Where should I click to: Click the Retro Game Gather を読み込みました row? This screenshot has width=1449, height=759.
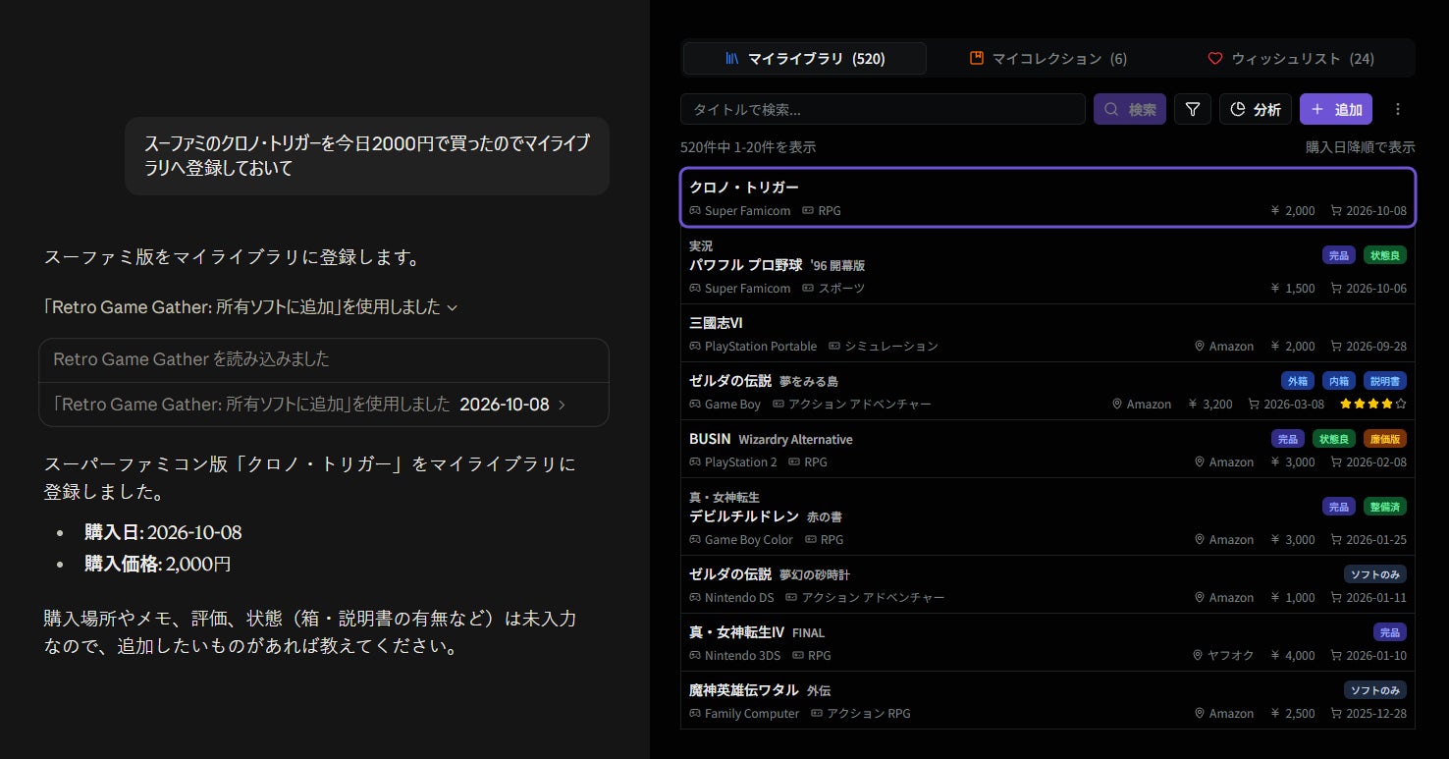pos(324,359)
